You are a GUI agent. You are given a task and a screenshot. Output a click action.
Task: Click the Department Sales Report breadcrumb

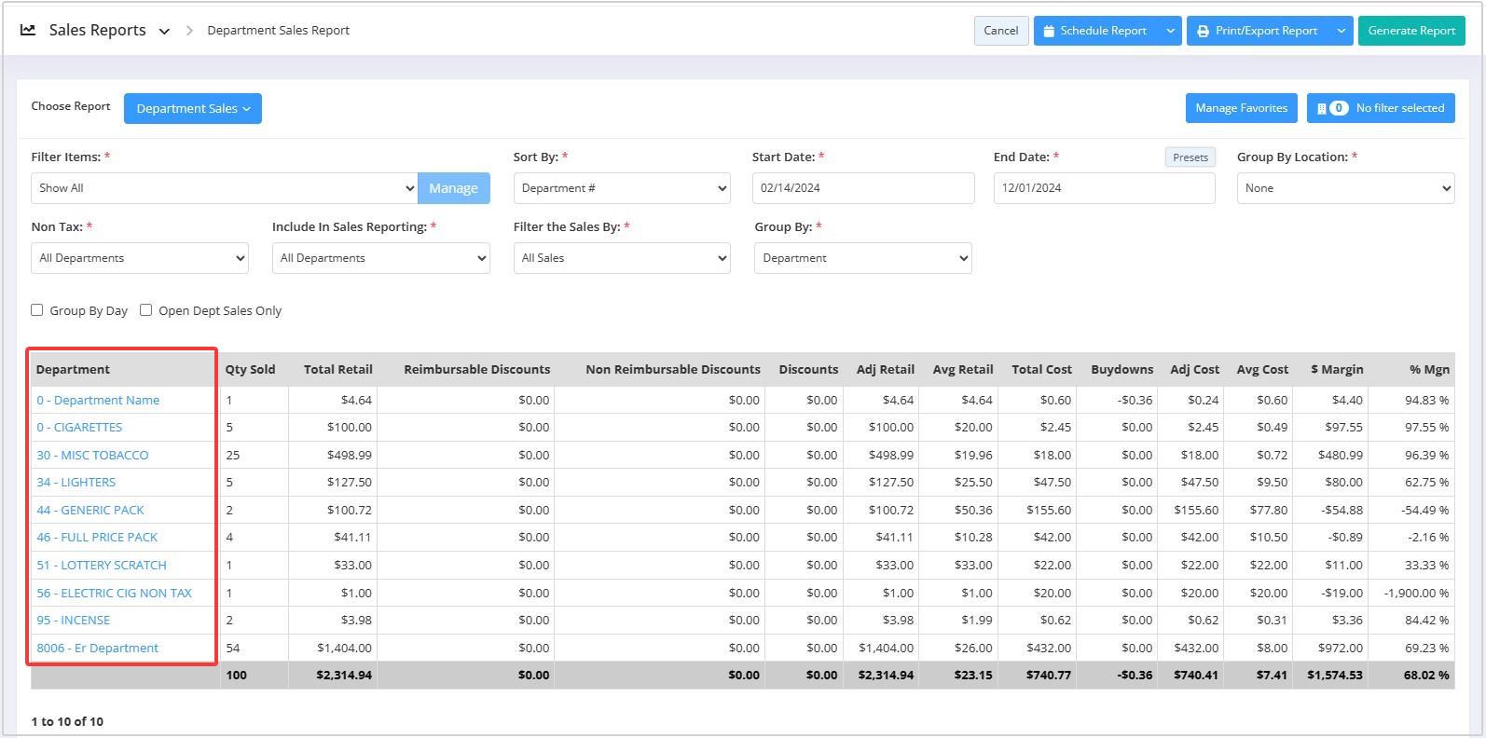click(x=278, y=31)
